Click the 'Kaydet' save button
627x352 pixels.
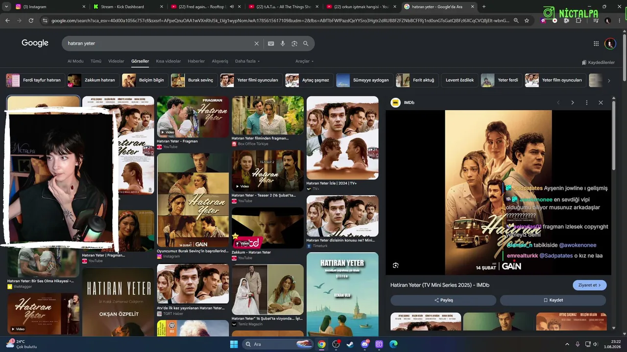click(x=553, y=300)
